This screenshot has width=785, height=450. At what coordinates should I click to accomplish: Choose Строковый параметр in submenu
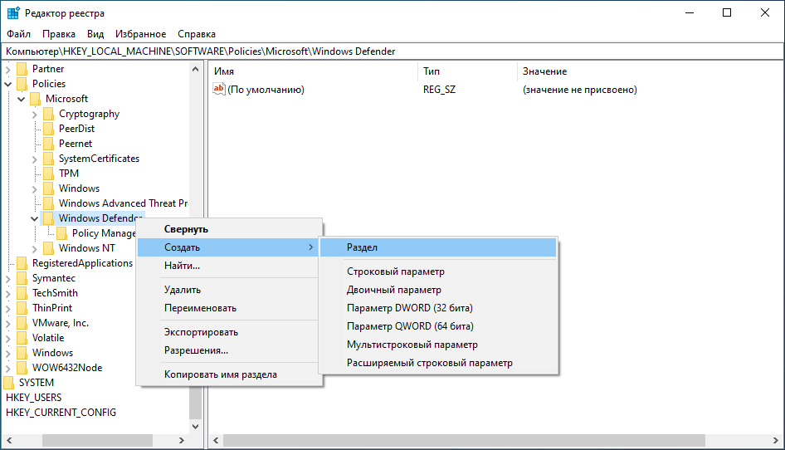click(438, 271)
